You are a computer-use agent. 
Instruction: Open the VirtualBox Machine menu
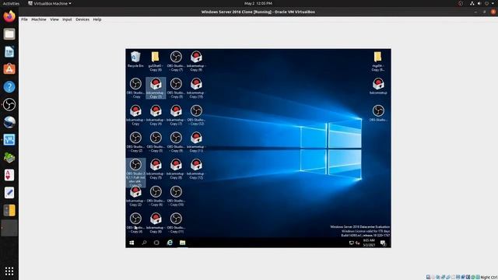39,19
